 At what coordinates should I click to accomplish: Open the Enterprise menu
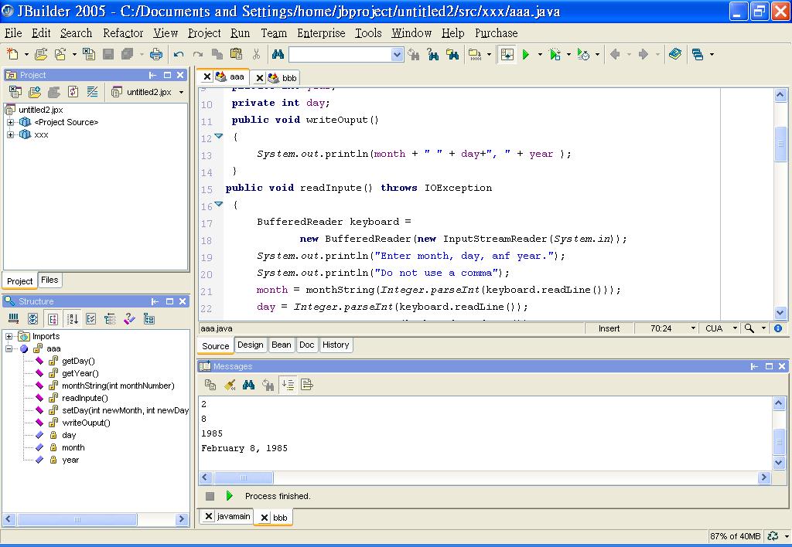pyautogui.click(x=321, y=32)
